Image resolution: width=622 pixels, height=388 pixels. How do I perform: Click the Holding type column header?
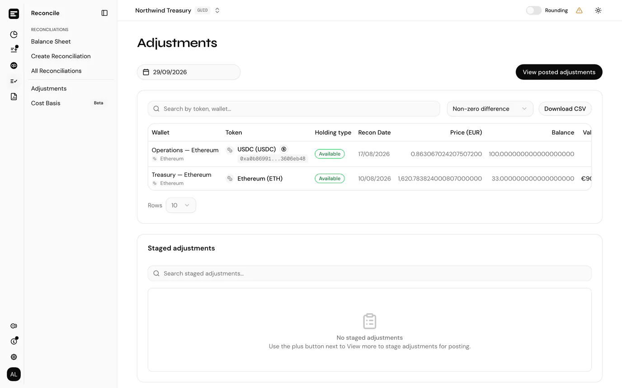[x=333, y=133]
